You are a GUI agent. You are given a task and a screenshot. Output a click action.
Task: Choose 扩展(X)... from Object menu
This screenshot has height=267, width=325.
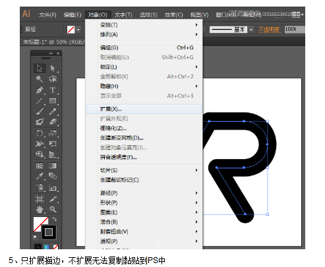pos(144,109)
